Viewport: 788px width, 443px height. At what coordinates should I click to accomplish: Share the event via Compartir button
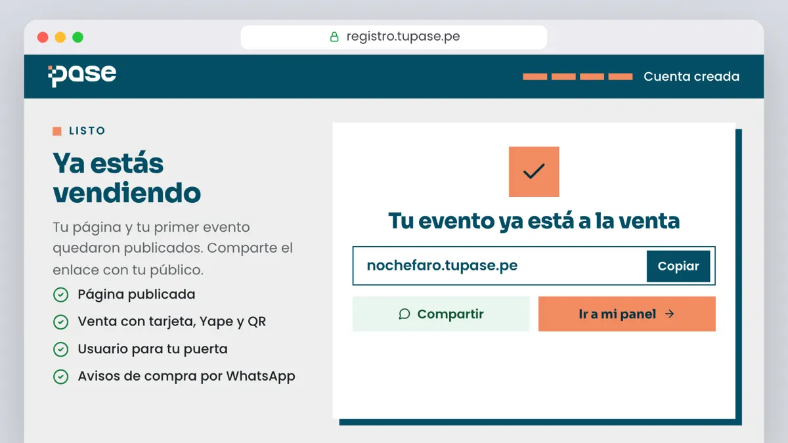(x=441, y=314)
